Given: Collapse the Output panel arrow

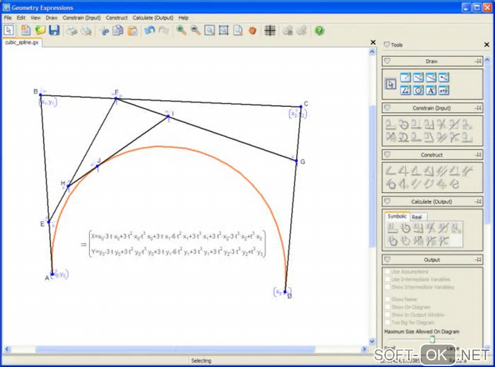Looking at the screenshot, I should (387, 259).
